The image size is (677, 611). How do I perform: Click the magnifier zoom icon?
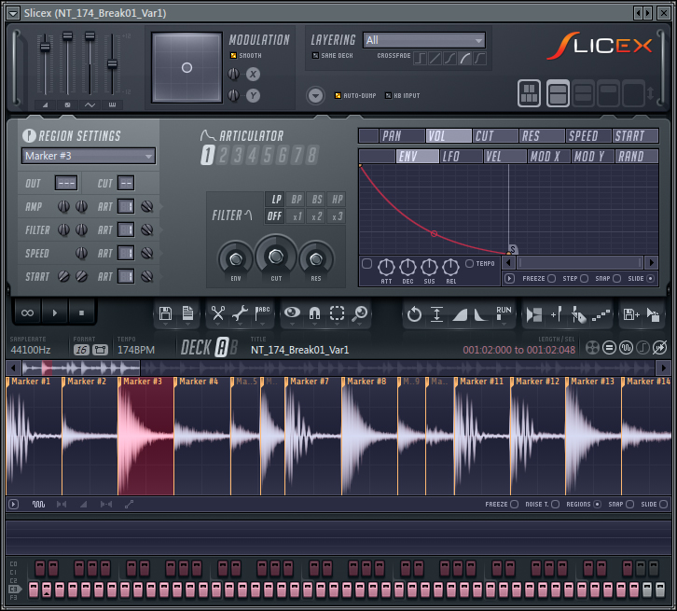point(359,313)
